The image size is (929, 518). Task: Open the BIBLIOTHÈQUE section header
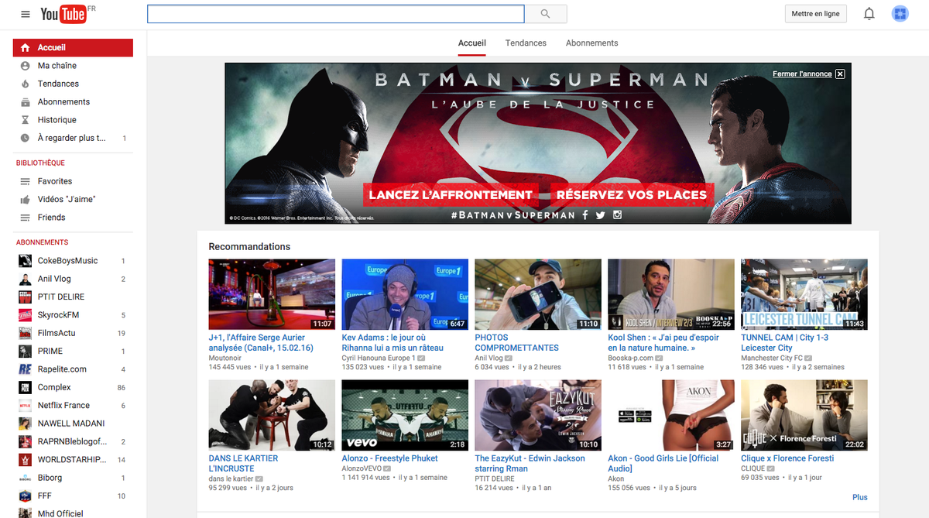coord(40,163)
